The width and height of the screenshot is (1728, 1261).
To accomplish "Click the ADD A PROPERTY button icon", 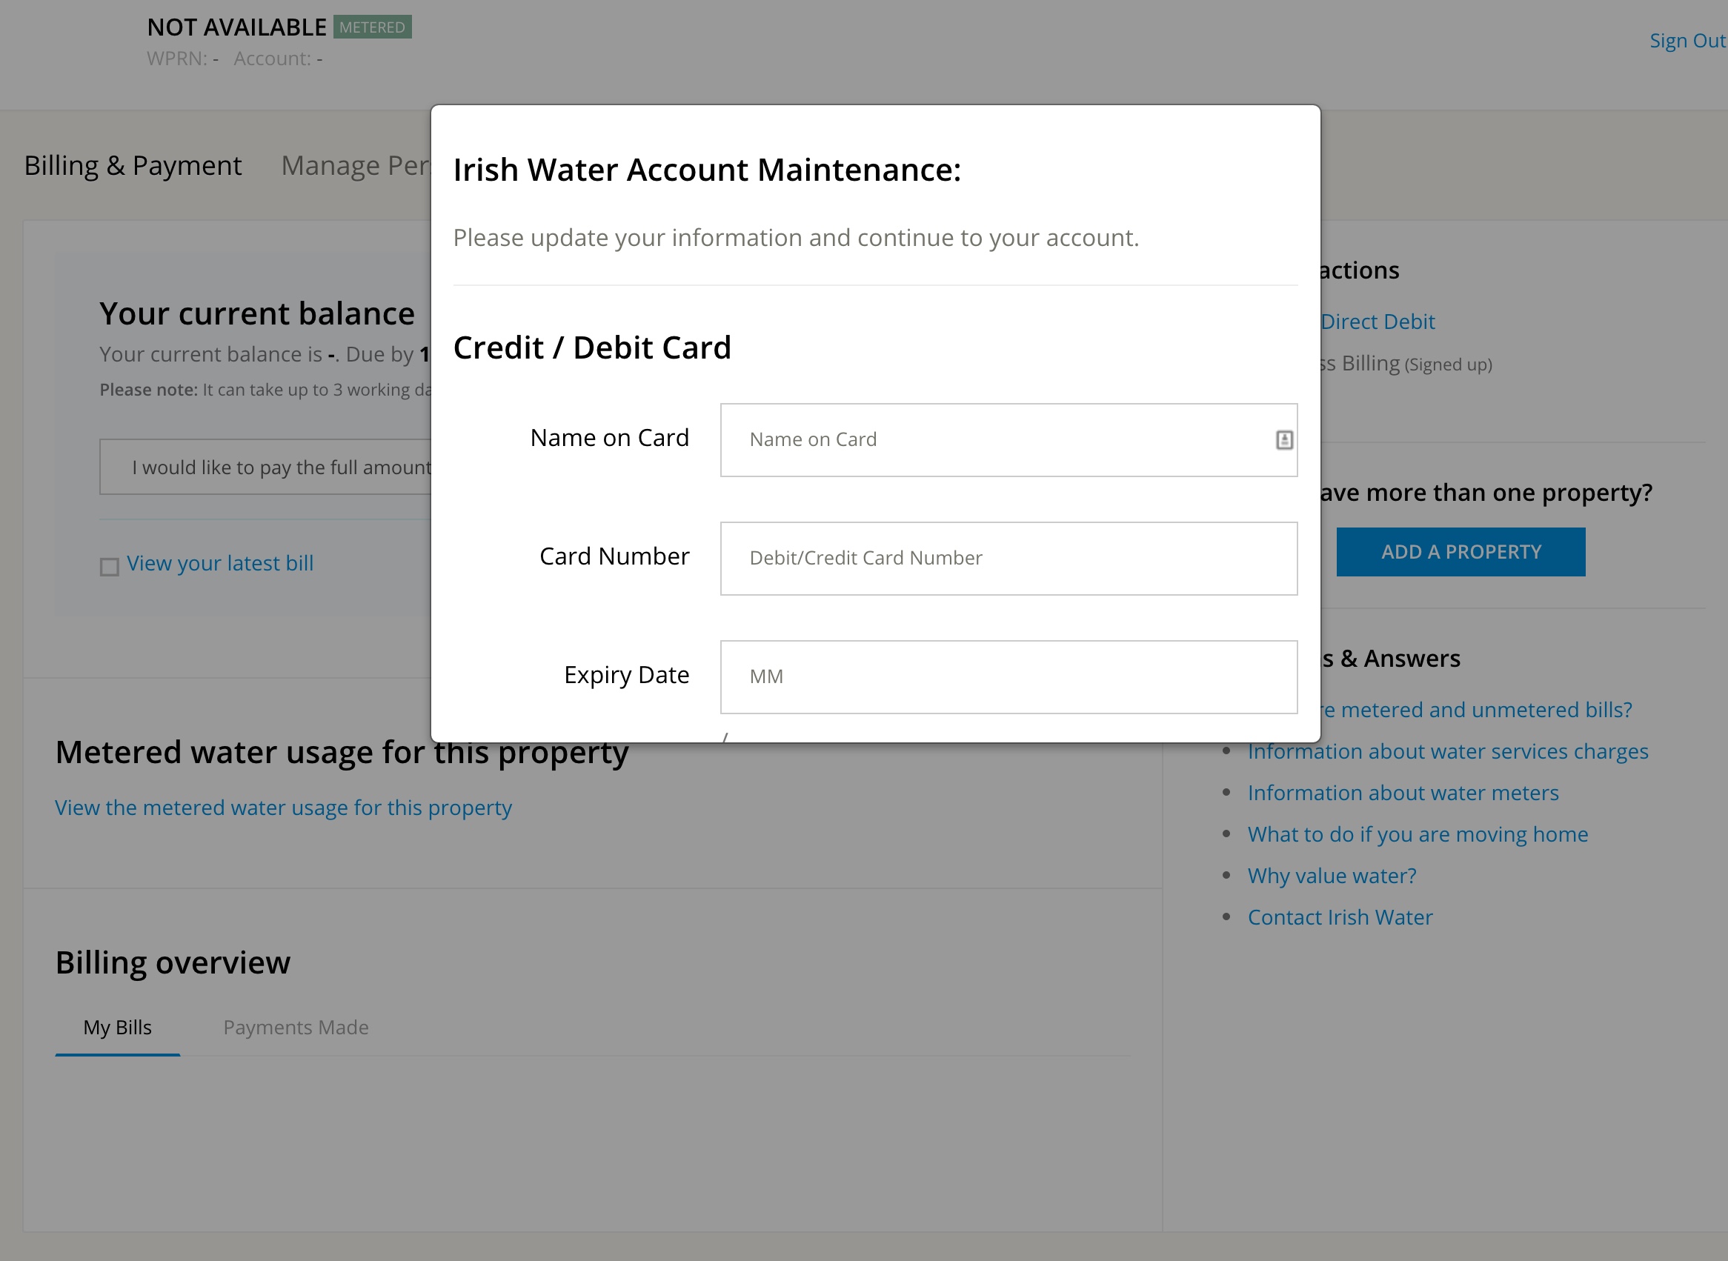I will tap(1461, 551).
